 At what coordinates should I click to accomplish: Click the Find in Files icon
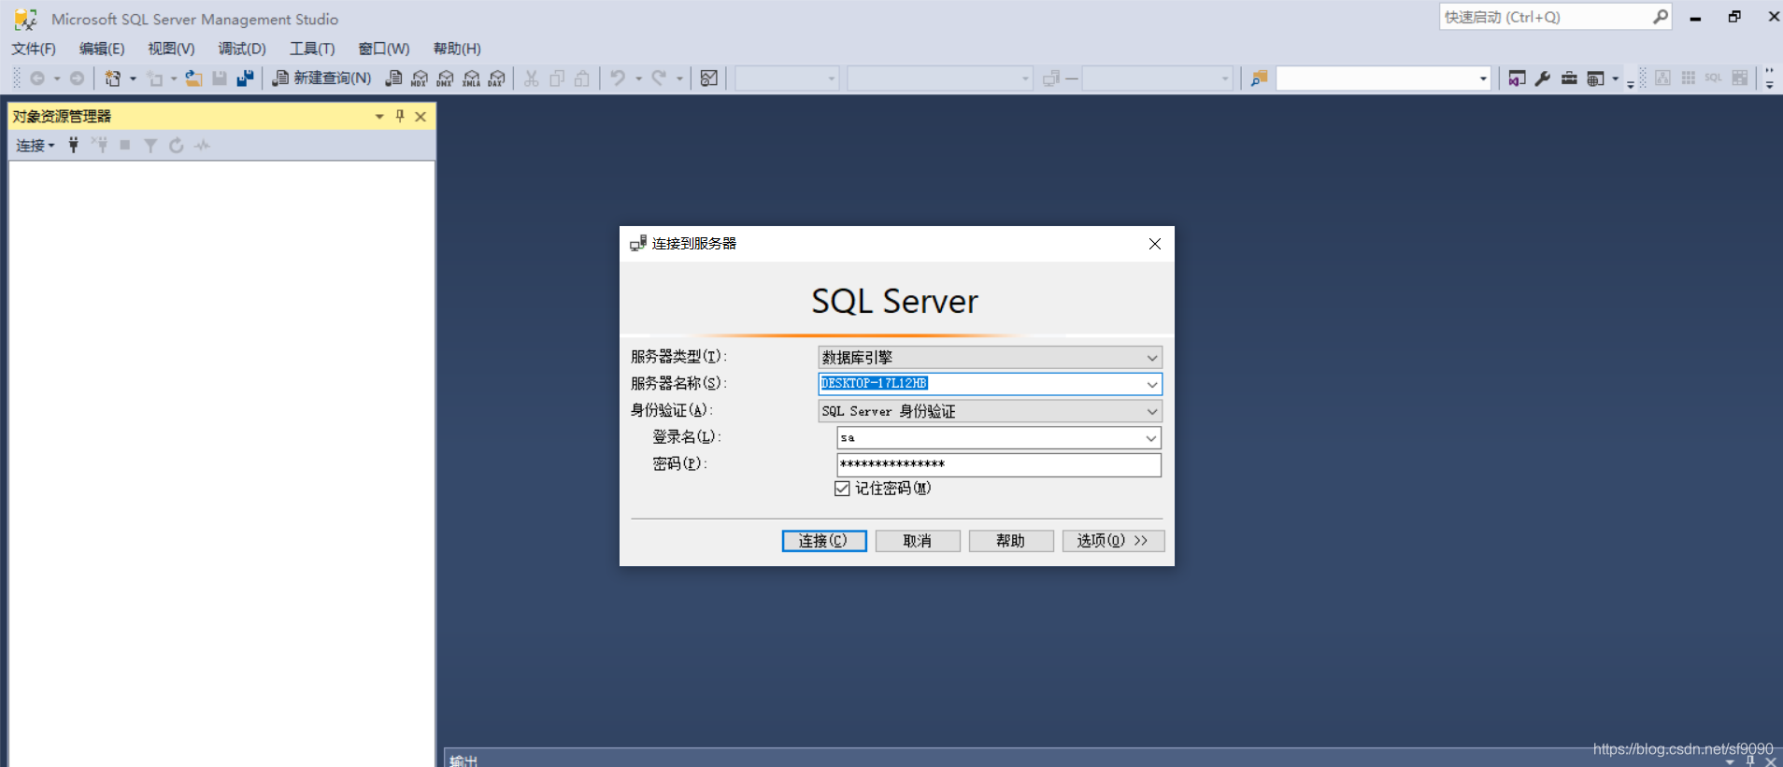1260,78
